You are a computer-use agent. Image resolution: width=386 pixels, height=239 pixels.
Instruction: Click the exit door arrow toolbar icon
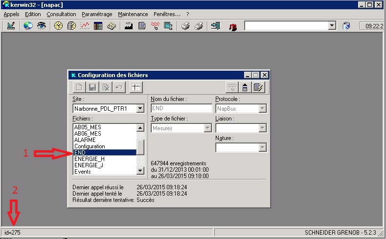click(215, 26)
